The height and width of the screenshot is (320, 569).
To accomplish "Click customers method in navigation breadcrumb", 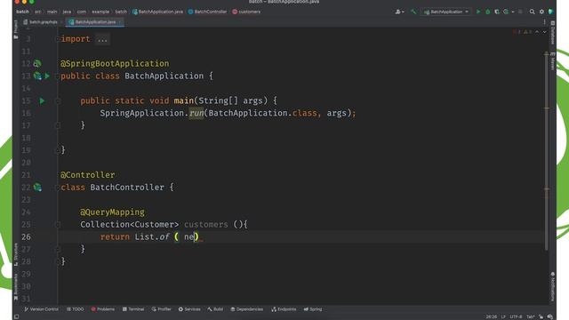I will (x=246, y=12).
